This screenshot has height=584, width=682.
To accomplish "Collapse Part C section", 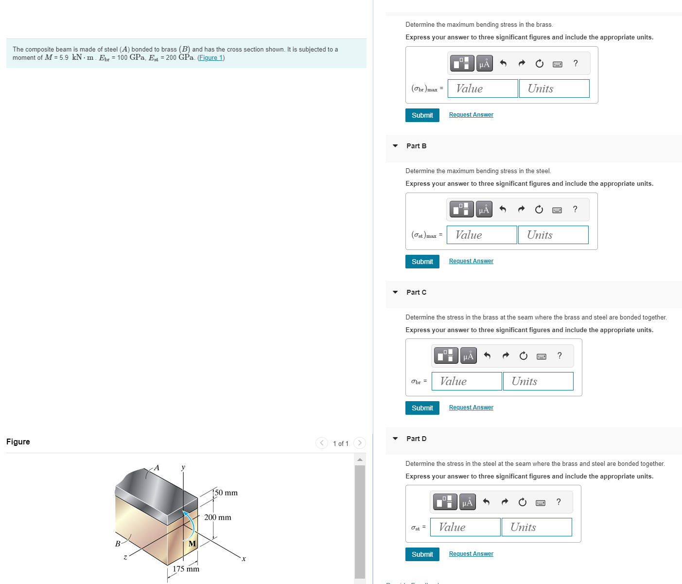I will [395, 292].
